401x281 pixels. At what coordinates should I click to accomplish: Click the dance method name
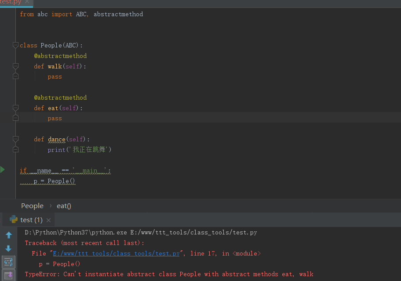[57, 139]
